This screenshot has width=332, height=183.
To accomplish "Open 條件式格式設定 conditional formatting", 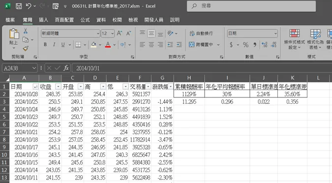I will click(x=295, y=39).
